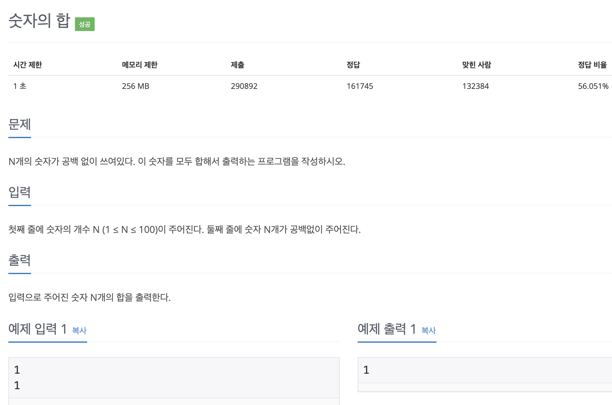Click the 출력 section heading

click(20, 260)
